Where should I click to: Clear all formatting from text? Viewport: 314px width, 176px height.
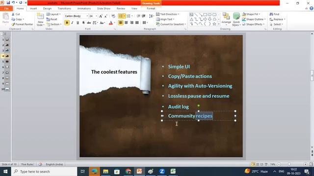113,16
